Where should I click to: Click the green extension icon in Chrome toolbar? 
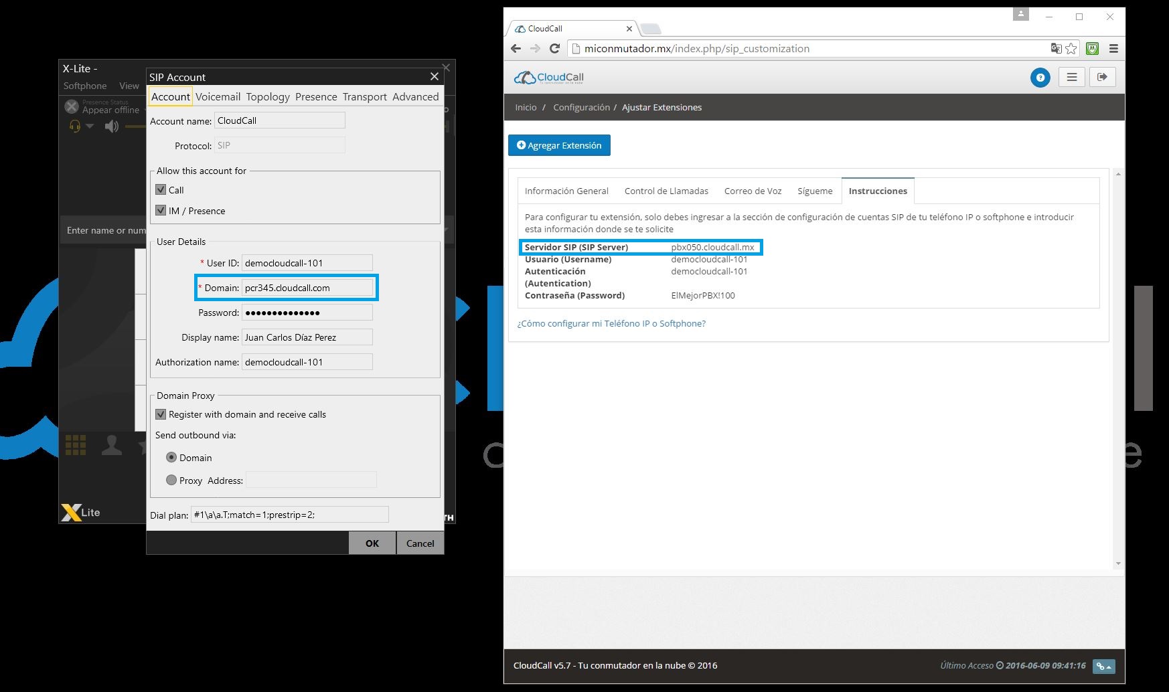(x=1092, y=48)
